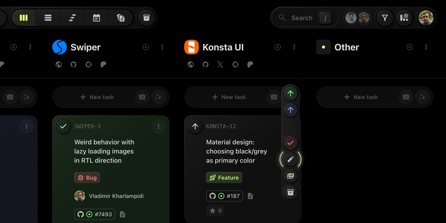Screen dimensions: 446x223
Task: Toggle the Other column target indicator
Action: tap(410, 47)
